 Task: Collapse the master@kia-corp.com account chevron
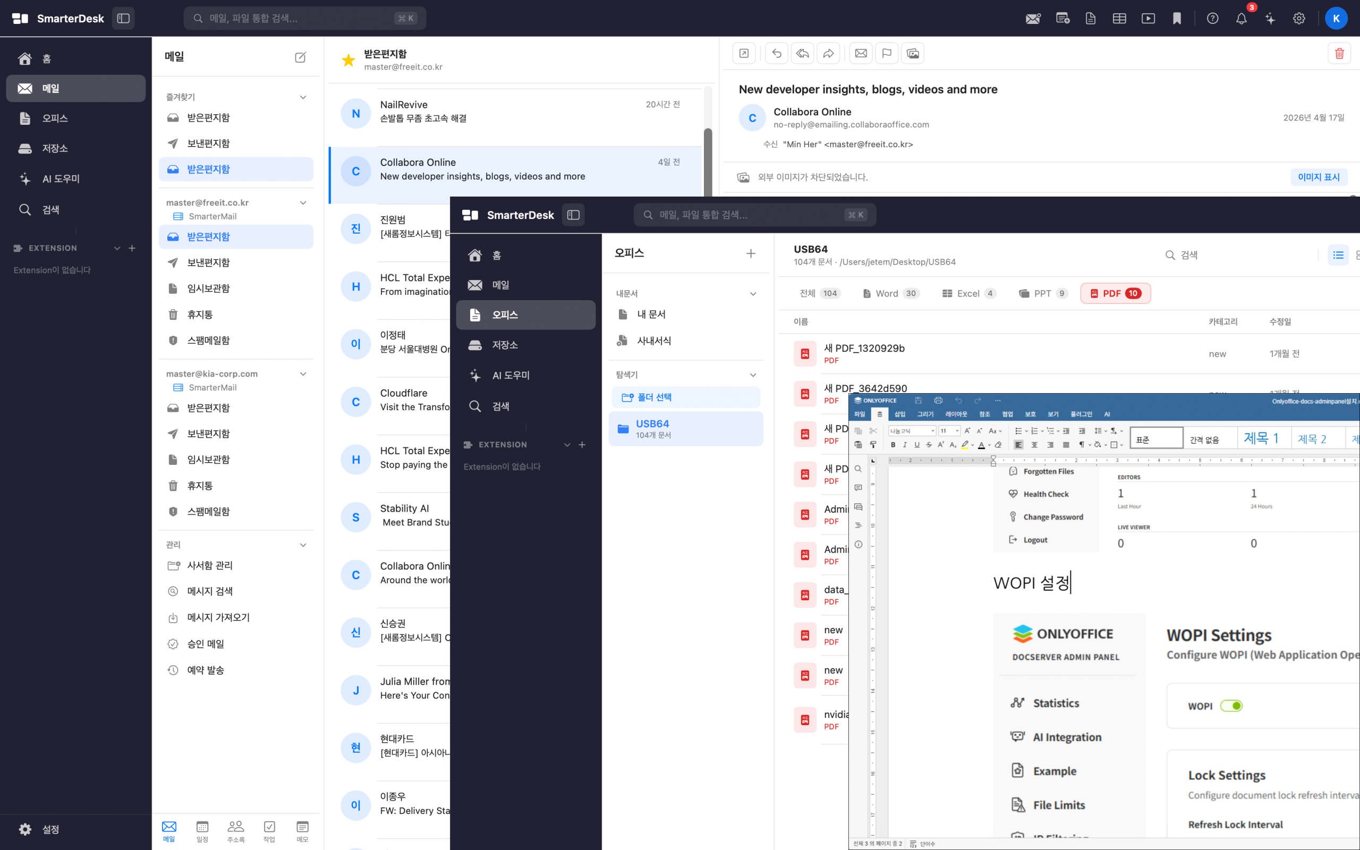(x=303, y=374)
